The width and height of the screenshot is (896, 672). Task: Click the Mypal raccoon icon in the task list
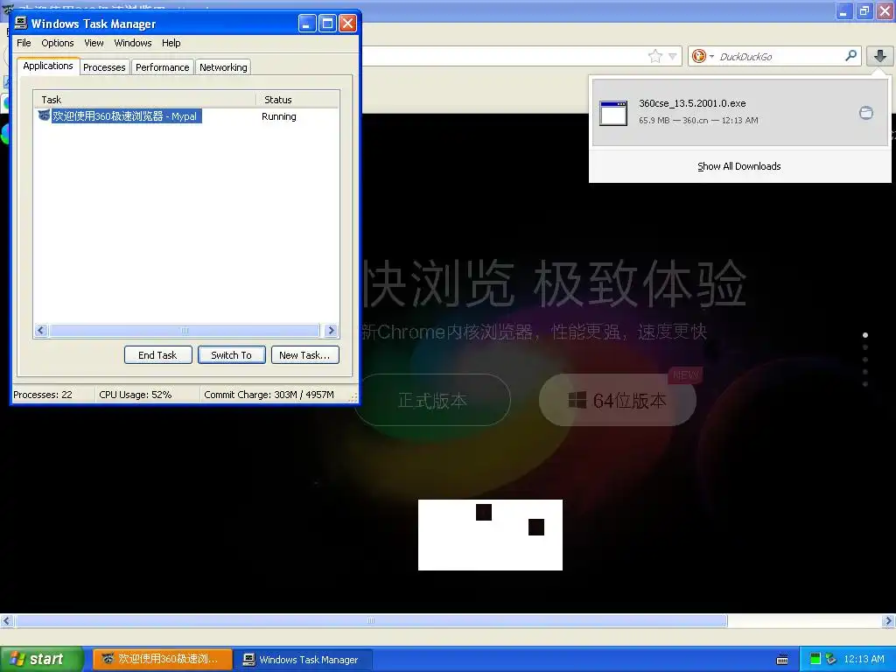(x=44, y=115)
